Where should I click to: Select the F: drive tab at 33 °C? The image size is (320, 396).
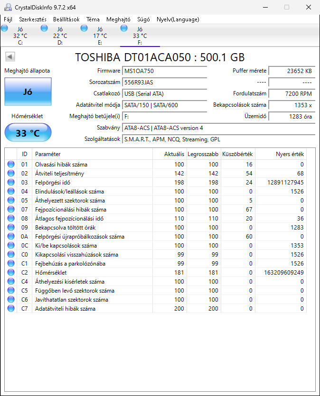point(140,36)
